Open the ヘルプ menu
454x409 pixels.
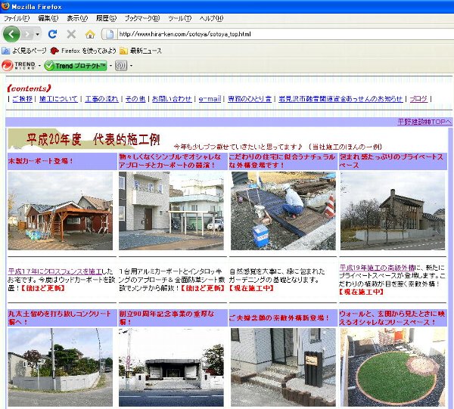(x=211, y=18)
